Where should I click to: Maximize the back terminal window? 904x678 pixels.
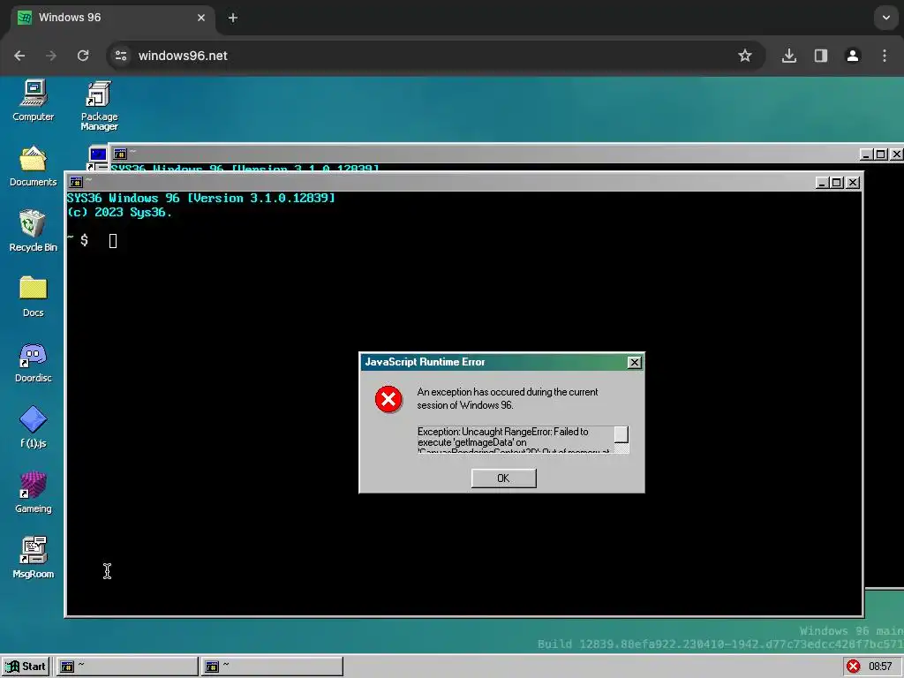pos(880,154)
